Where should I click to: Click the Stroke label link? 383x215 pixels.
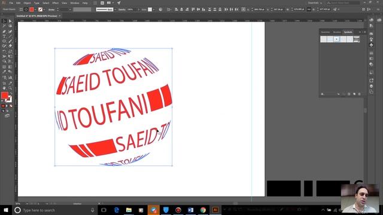[51, 10]
